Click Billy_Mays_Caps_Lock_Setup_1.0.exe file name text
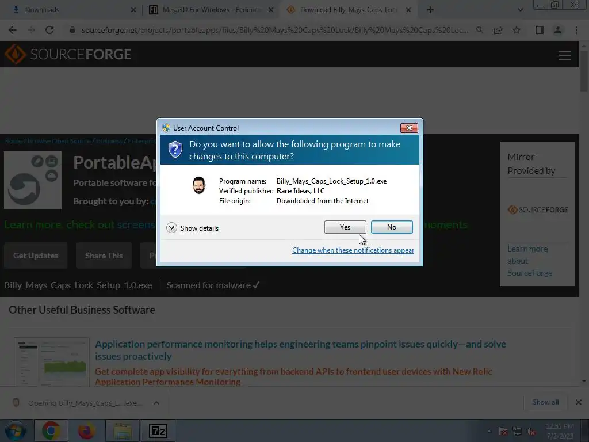589x442 pixels. [78, 285]
